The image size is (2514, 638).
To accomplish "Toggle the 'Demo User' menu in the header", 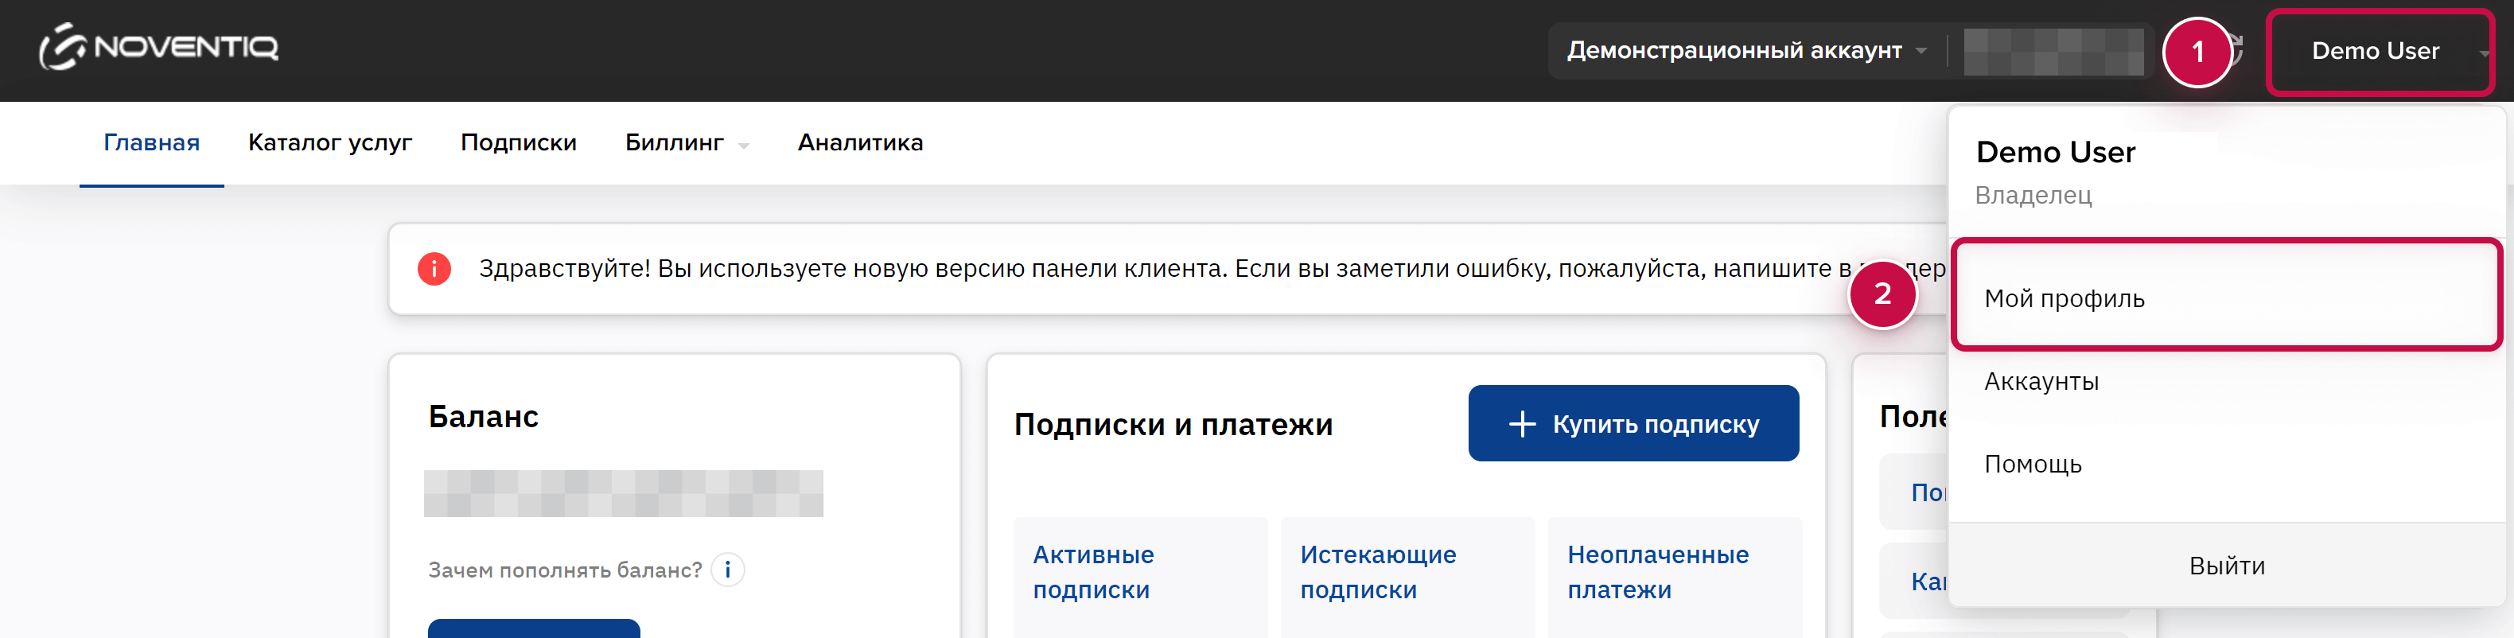I will [x=2377, y=51].
